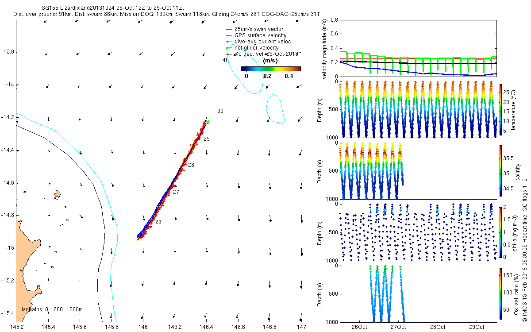Viewport: 531px width, 332px height.
Task: Click the "-13.8" latitude tick label
Action: [x=7, y=52]
